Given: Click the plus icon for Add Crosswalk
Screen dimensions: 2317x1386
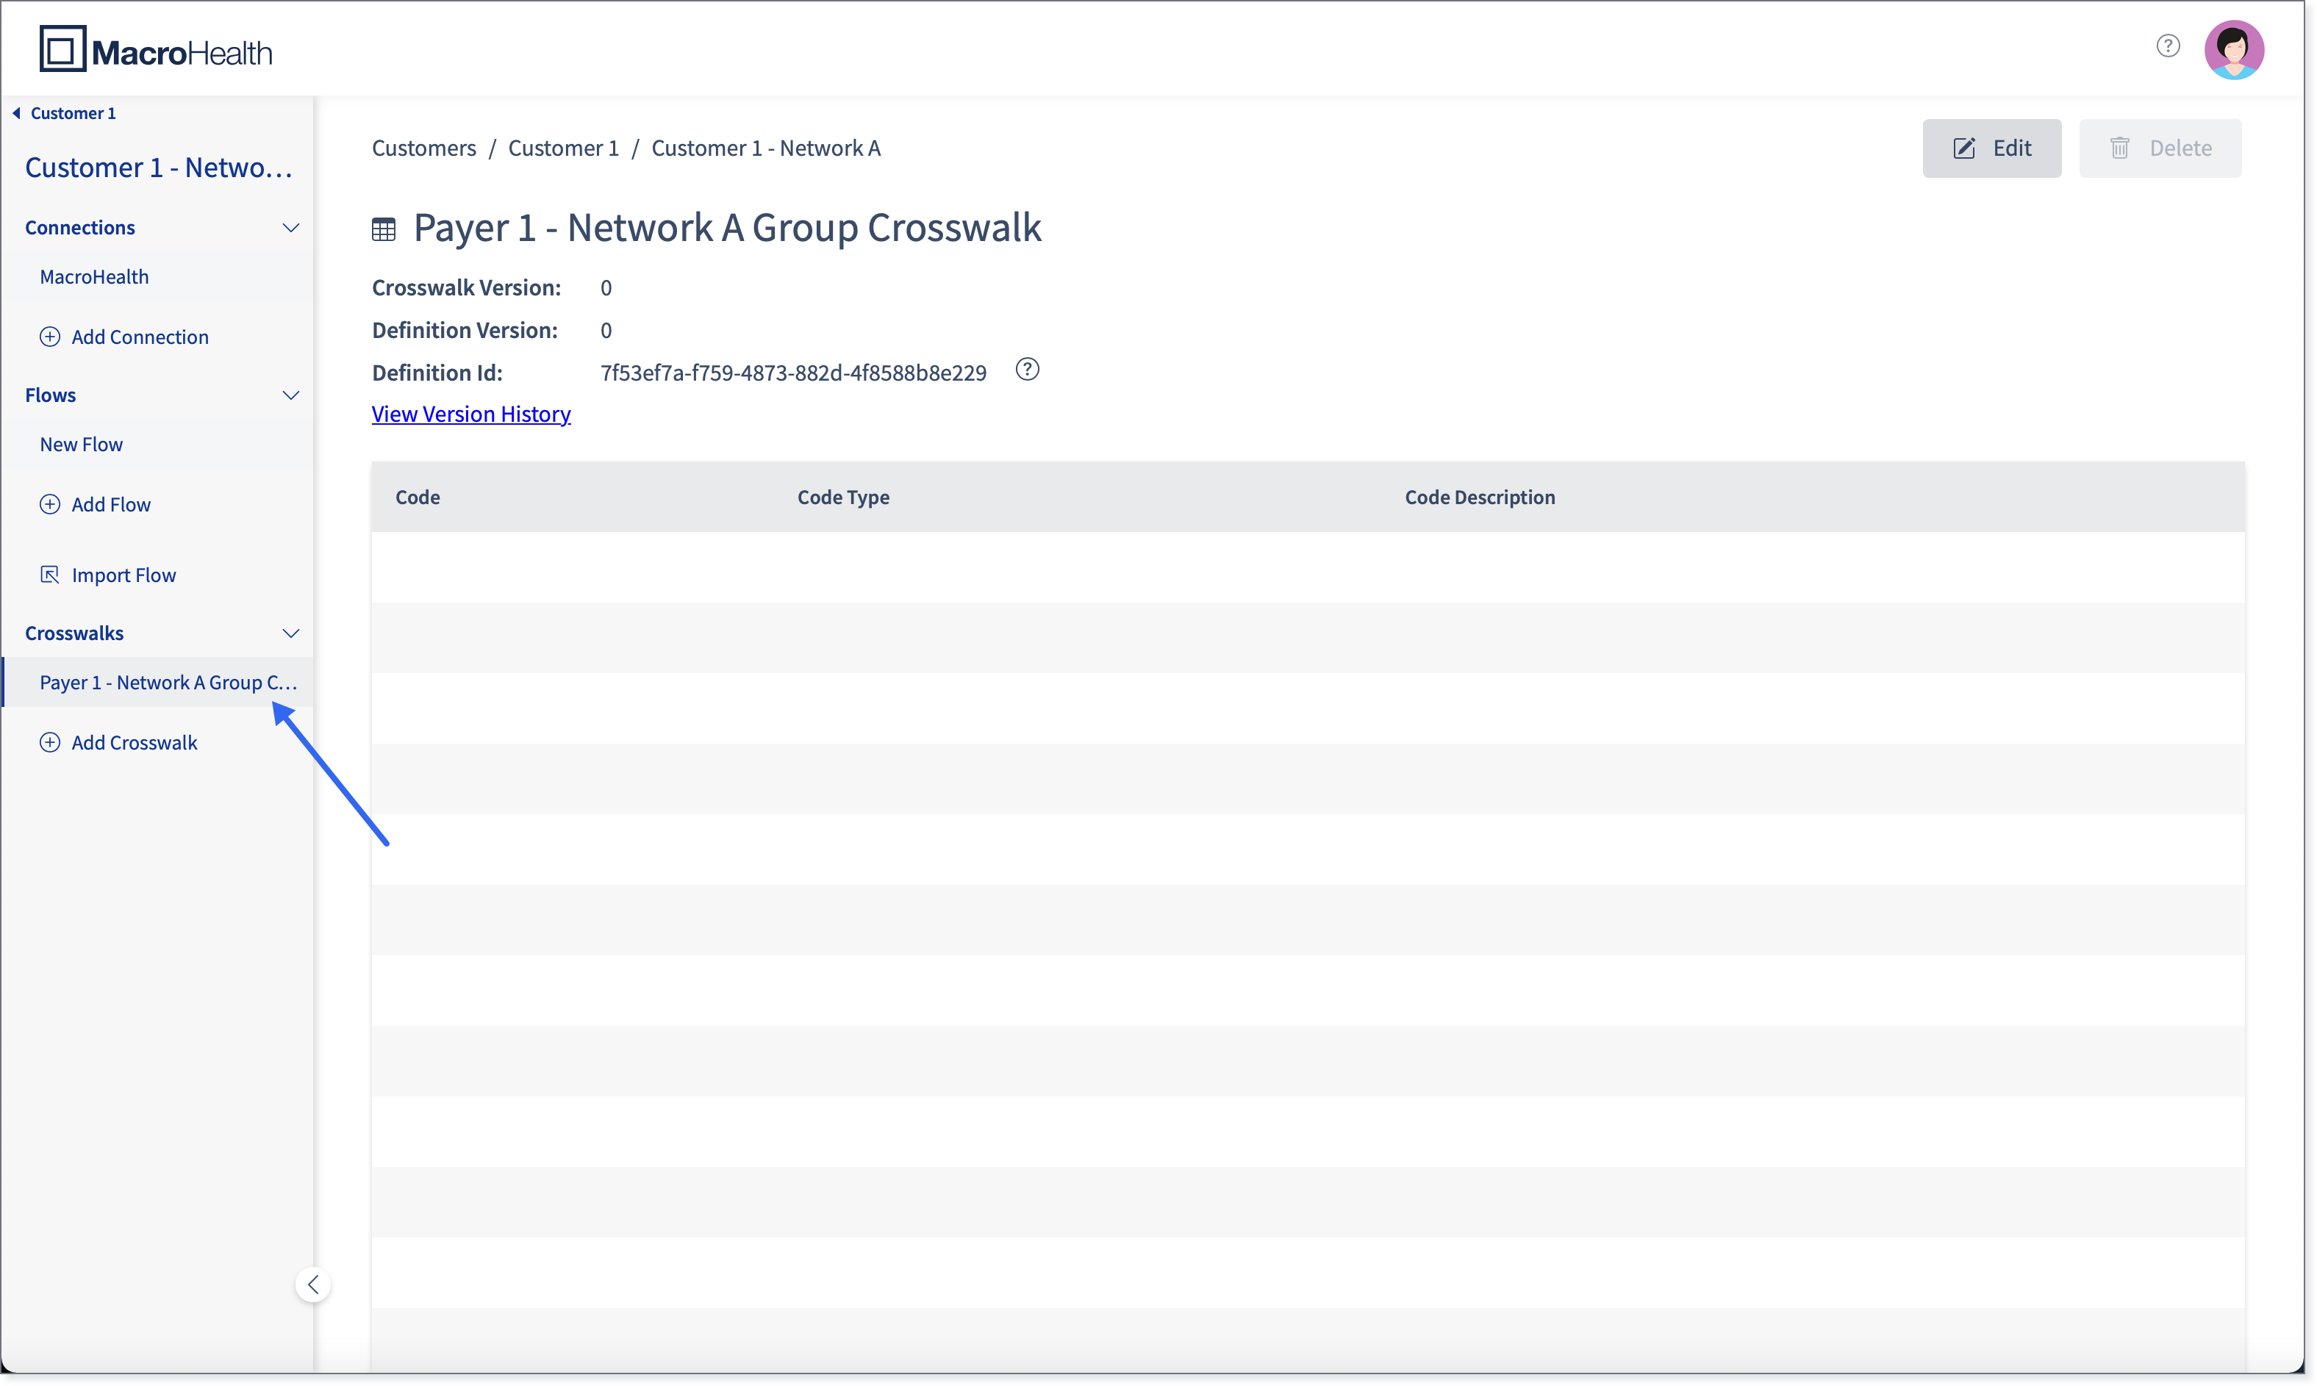Looking at the screenshot, I should (x=49, y=742).
